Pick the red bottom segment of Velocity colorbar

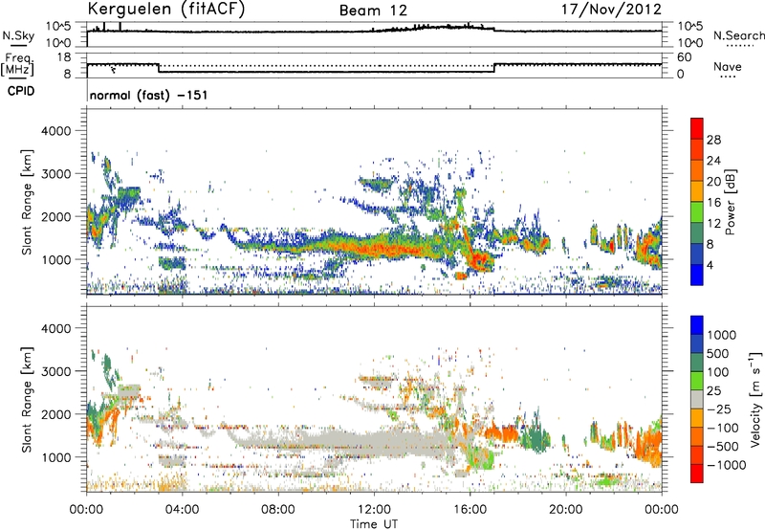point(697,474)
